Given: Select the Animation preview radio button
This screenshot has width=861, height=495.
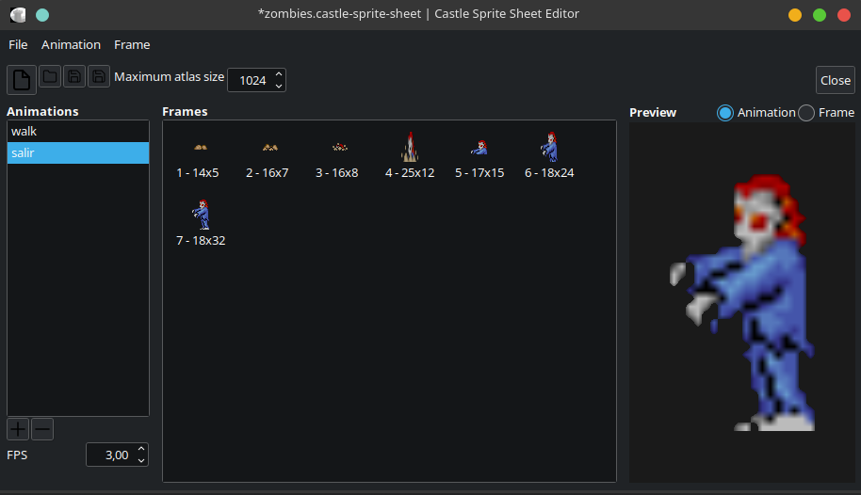Looking at the screenshot, I should tap(725, 113).
